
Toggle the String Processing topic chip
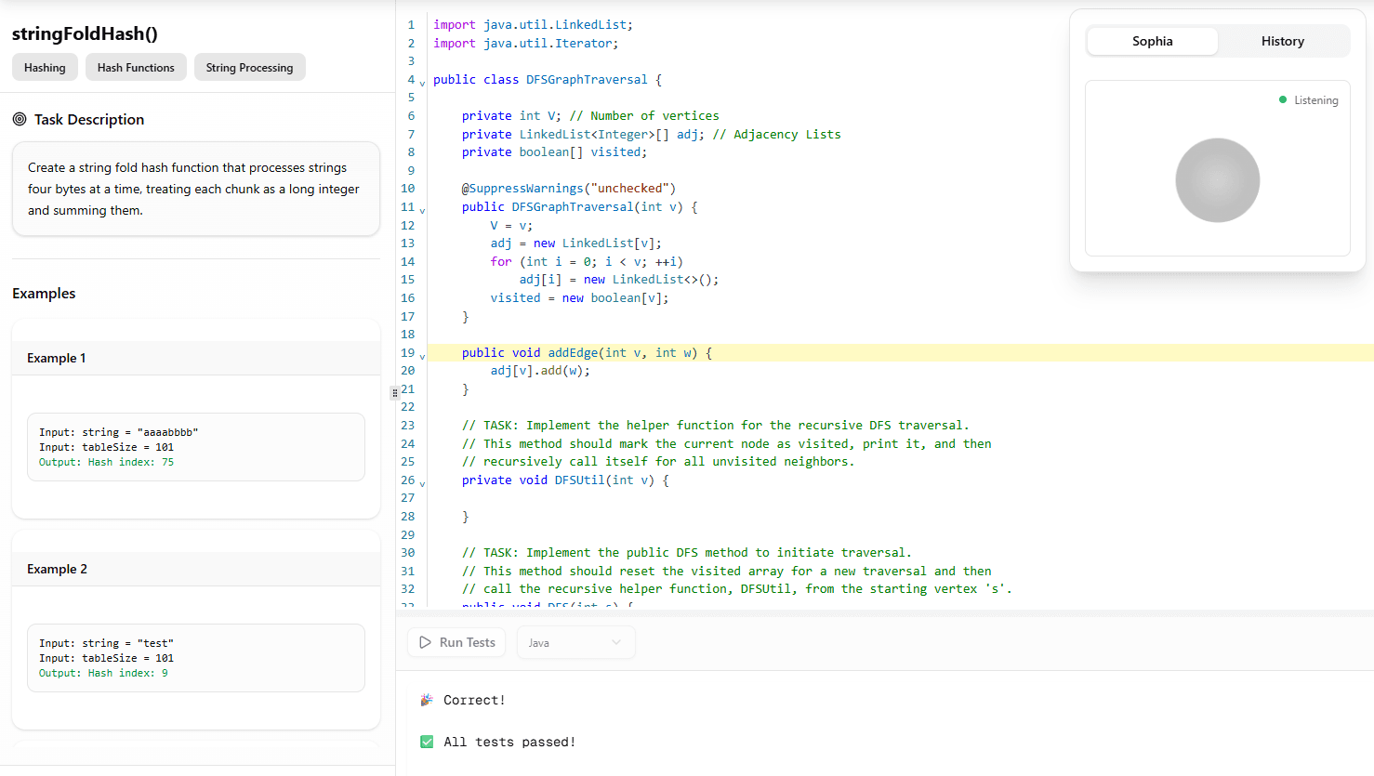coord(249,67)
